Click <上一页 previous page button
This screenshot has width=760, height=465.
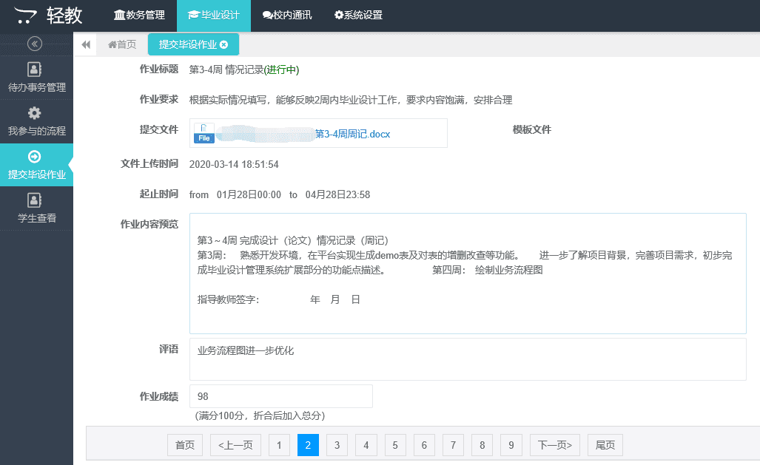235,445
